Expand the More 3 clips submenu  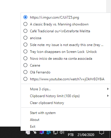coord(66,89)
